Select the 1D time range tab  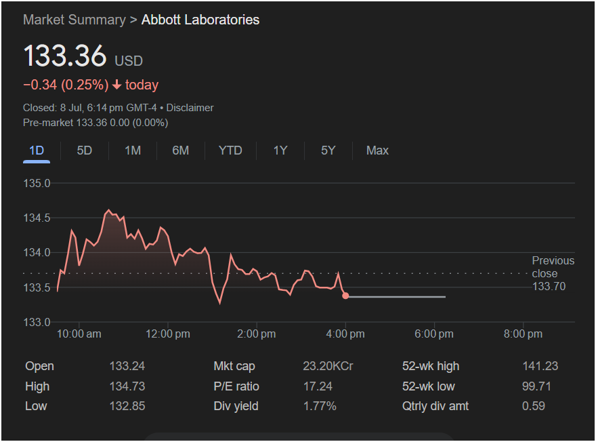(37, 150)
